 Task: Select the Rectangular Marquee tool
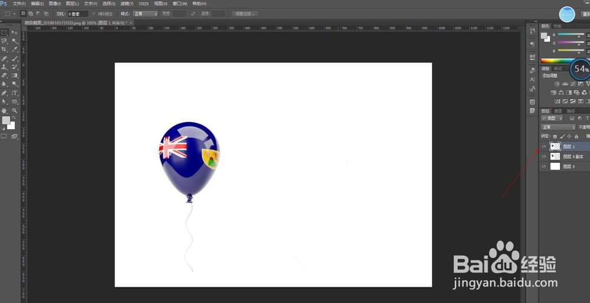click(5, 32)
